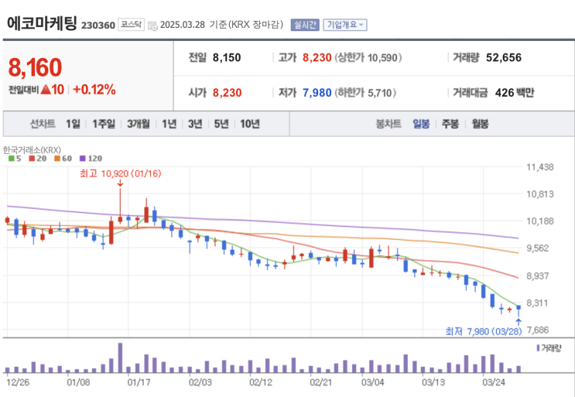Select the 1년 line chart tab

(x=169, y=124)
